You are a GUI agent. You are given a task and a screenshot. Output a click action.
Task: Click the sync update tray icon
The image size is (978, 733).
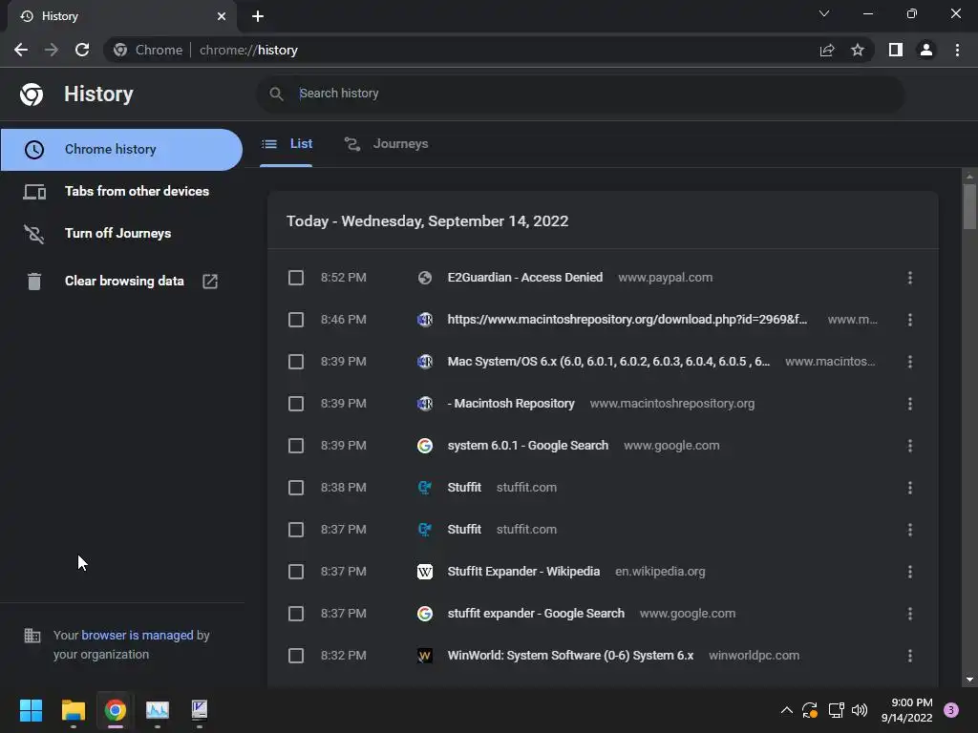pos(810,710)
